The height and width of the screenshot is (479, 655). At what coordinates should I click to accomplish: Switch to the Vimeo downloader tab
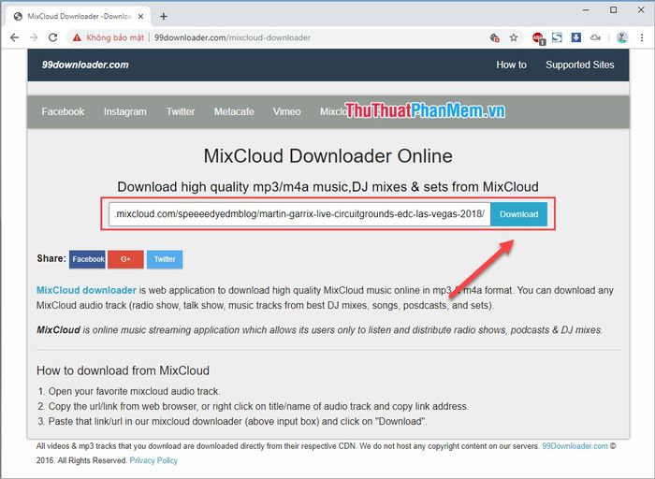(x=286, y=111)
